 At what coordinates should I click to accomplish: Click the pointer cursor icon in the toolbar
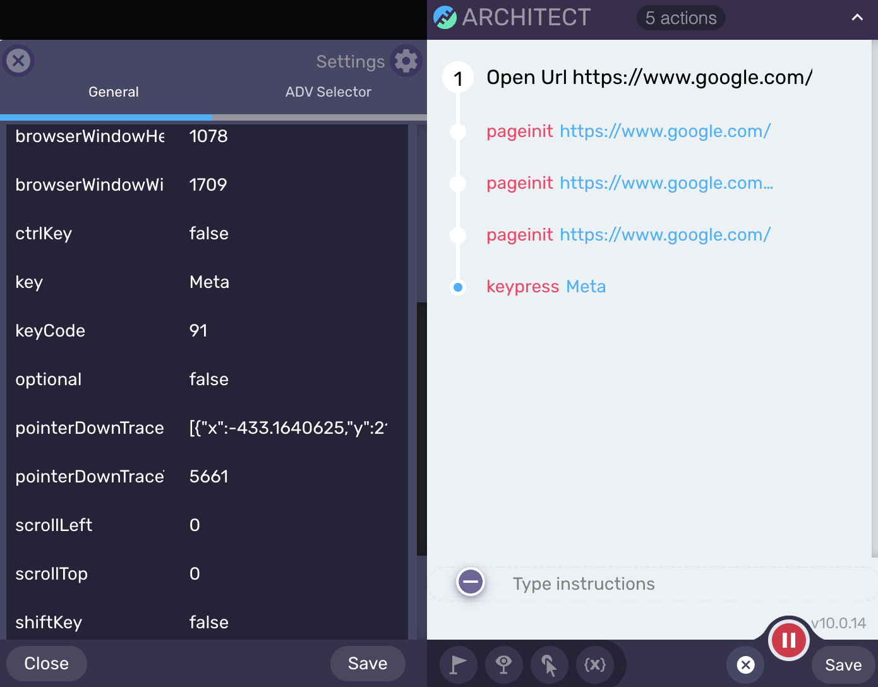[550, 665]
